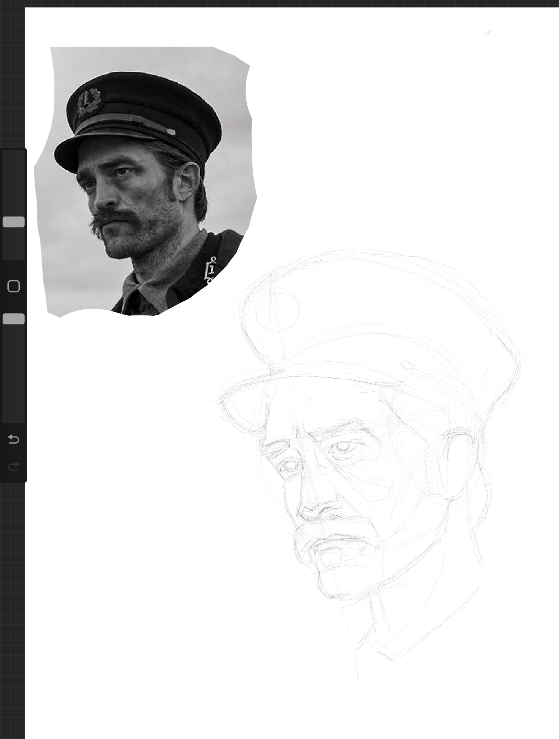
Task: Tap the undo arrow in the sidebar
Action: [13, 439]
